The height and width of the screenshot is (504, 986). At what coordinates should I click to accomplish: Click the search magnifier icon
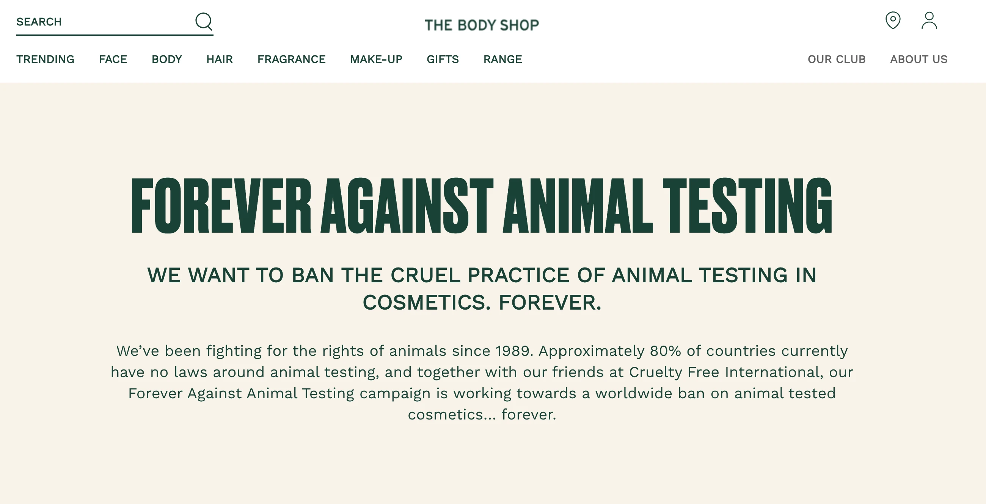pyautogui.click(x=204, y=22)
